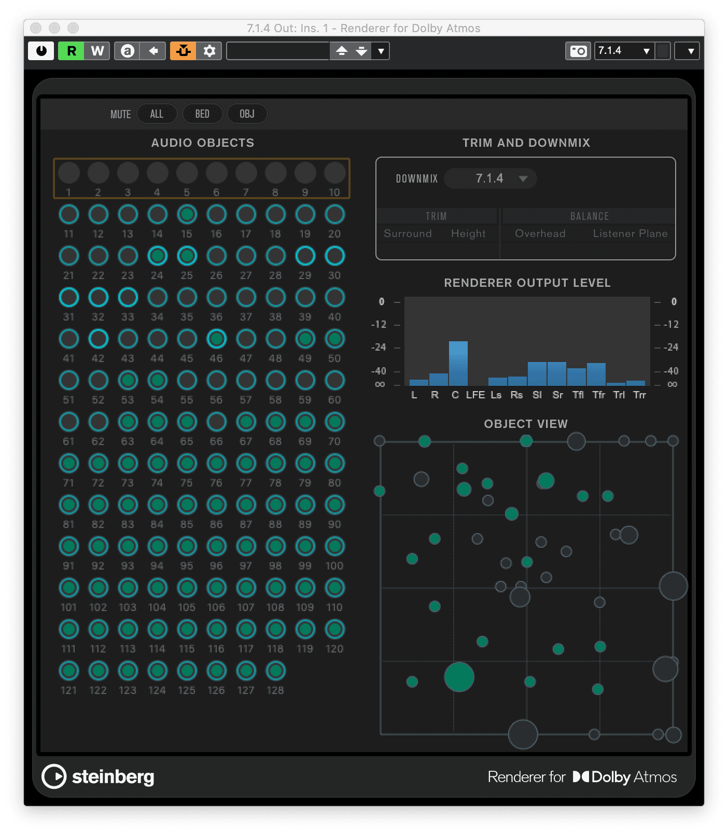Screen dimensions: 728x834
Task: Toggle the orange side-chain activate icon
Action: tap(183, 51)
